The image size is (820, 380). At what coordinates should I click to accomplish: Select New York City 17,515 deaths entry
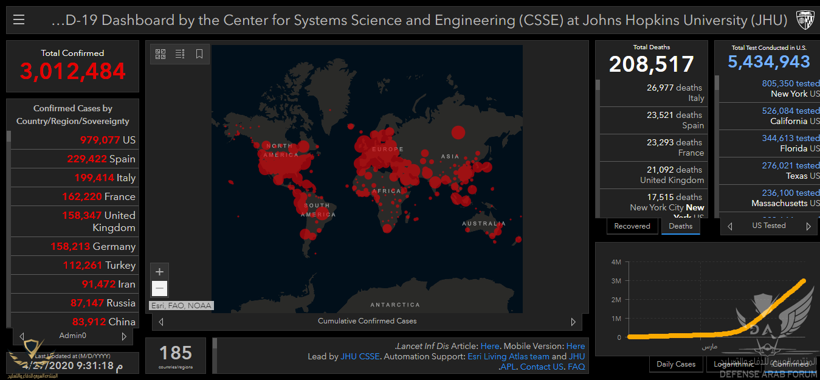[x=653, y=204]
